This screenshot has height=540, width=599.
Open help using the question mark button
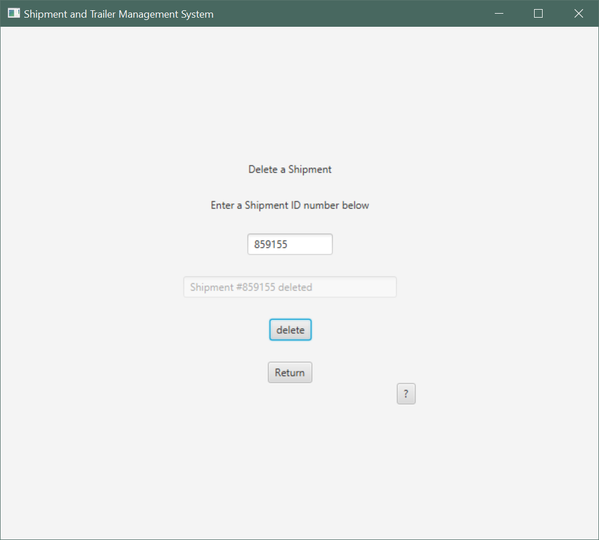coord(406,393)
